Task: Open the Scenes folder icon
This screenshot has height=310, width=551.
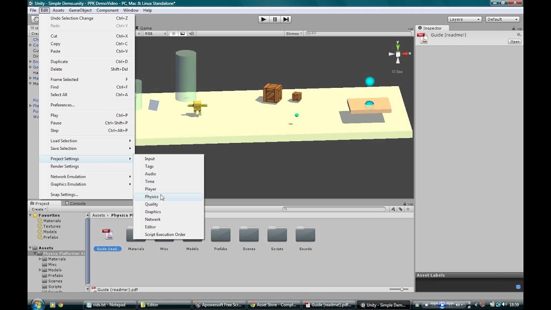Action: pos(249,235)
